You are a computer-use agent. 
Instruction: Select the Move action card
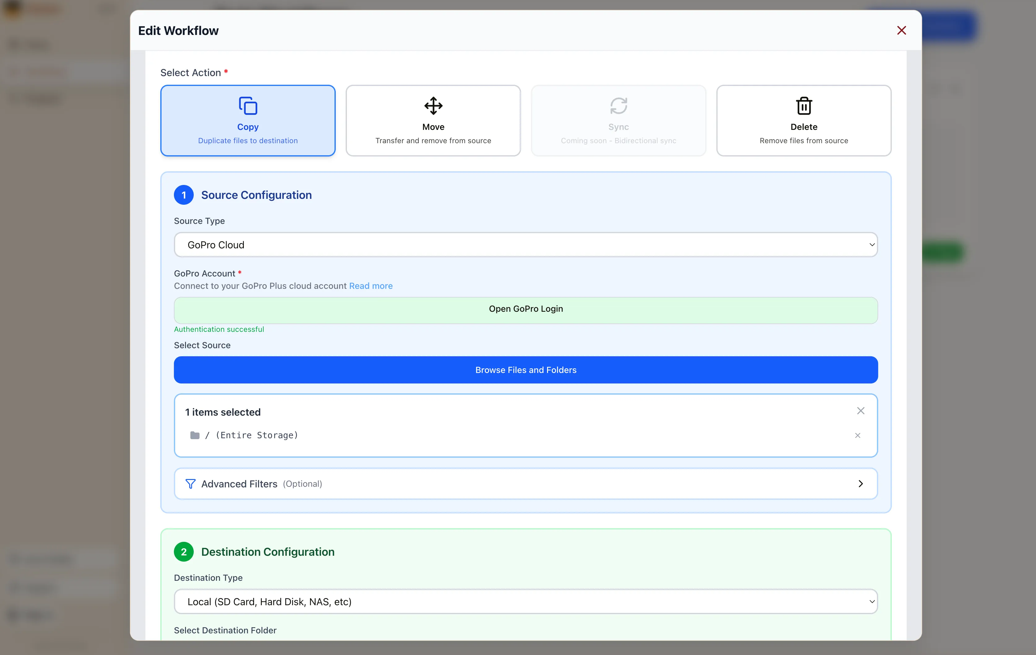coord(433,120)
